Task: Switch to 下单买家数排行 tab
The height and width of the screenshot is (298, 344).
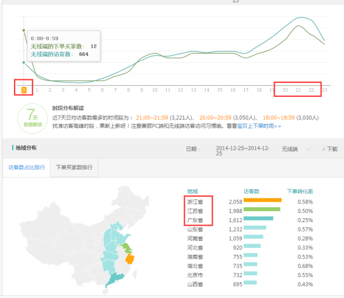Action: pyautogui.click(x=74, y=167)
